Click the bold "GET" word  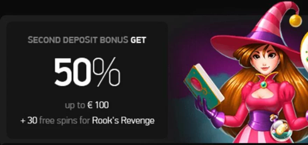click(x=139, y=40)
